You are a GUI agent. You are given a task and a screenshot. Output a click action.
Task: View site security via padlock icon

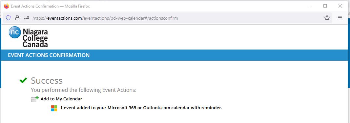(17, 18)
